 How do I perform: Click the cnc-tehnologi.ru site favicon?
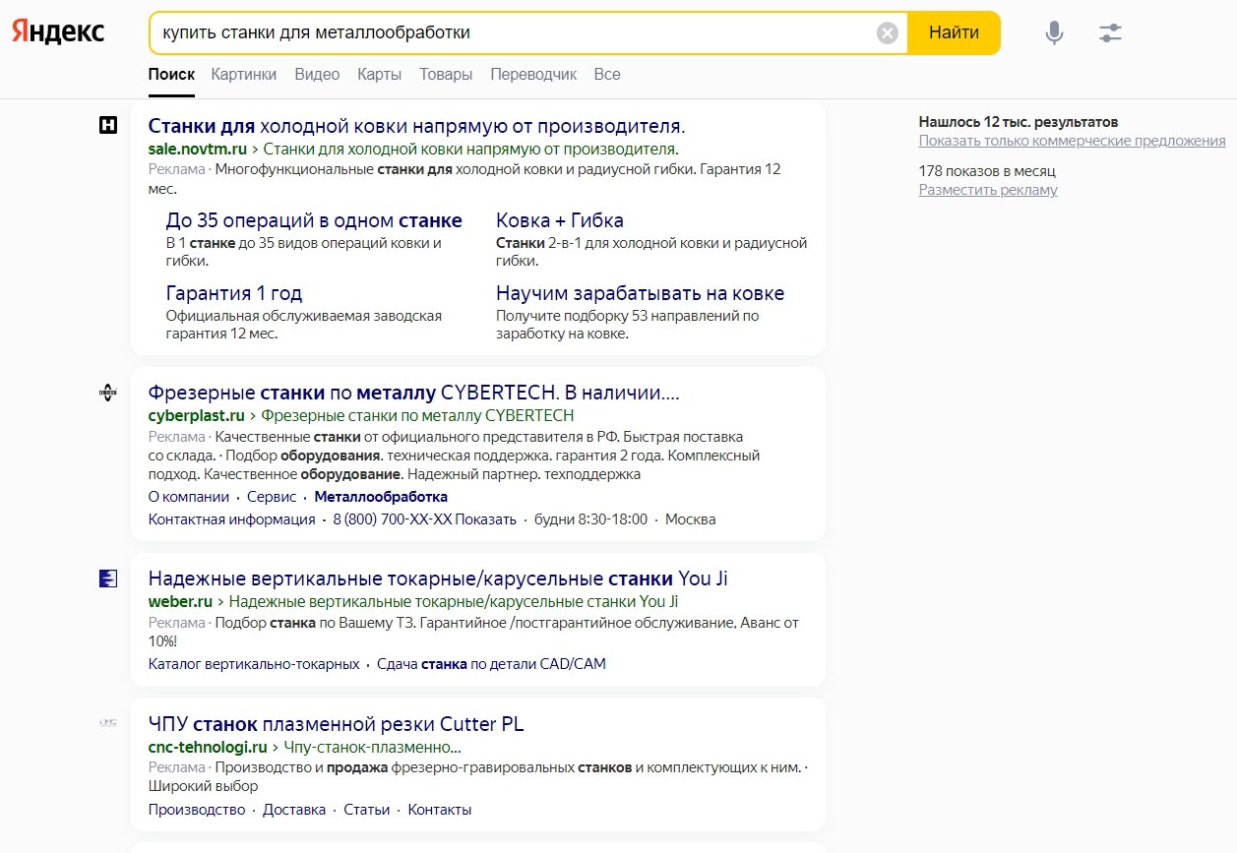(x=108, y=723)
